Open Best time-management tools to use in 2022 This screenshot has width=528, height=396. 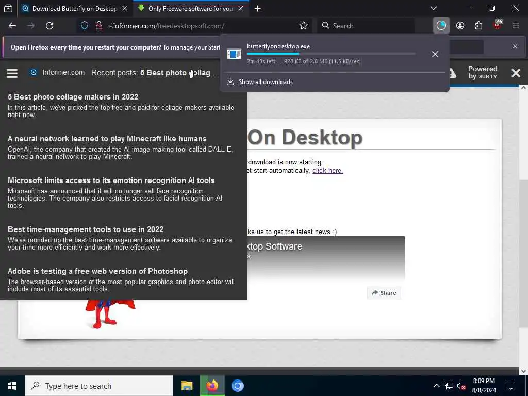[86, 229]
